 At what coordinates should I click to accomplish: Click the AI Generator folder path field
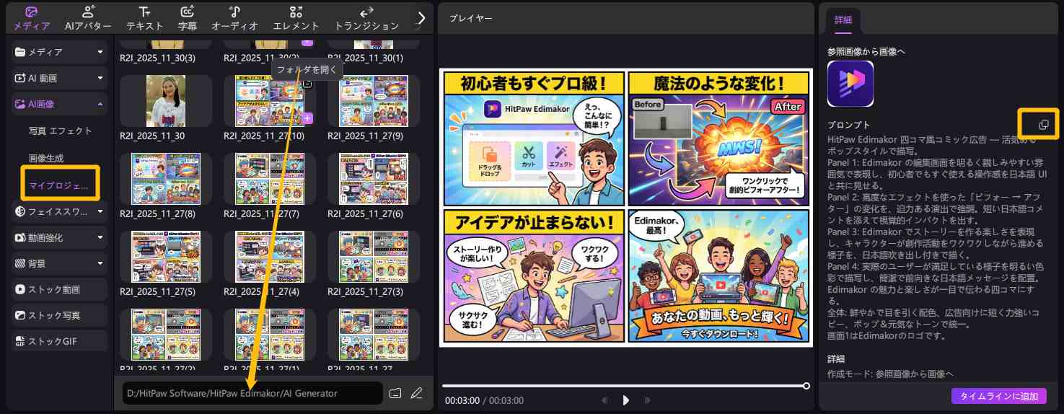tap(252, 393)
